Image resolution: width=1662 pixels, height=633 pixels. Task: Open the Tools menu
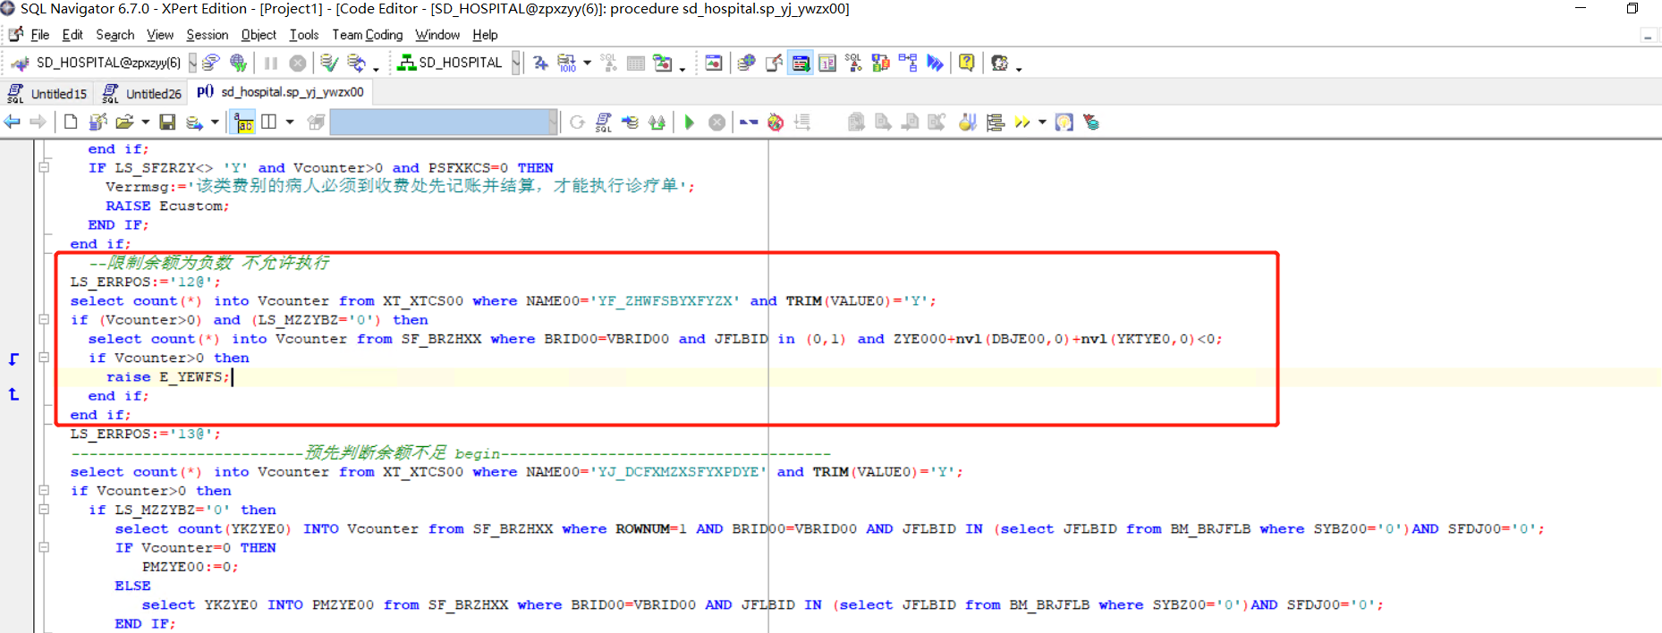[x=303, y=35]
